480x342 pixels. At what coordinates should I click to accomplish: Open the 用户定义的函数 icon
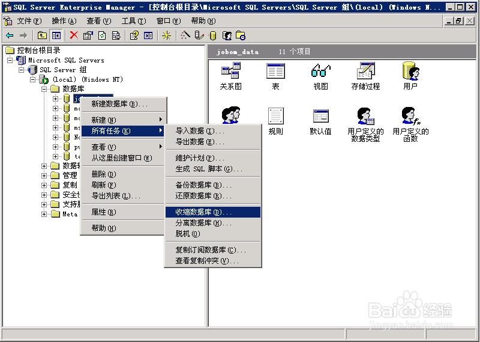click(x=410, y=124)
